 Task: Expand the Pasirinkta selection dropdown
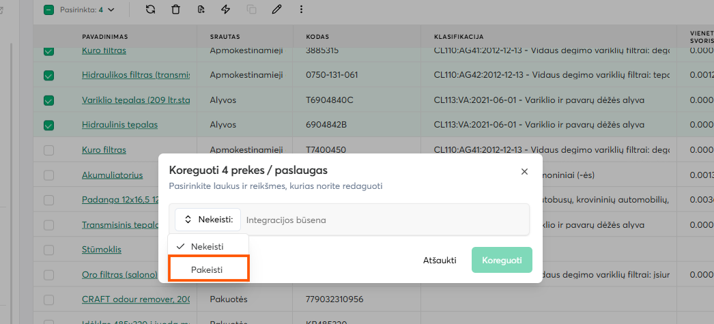tap(111, 10)
